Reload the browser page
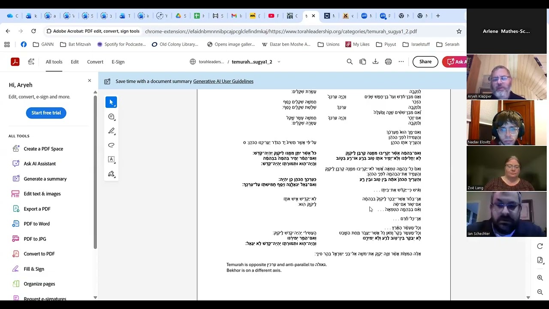The width and height of the screenshot is (549, 309). pyautogui.click(x=33, y=31)
